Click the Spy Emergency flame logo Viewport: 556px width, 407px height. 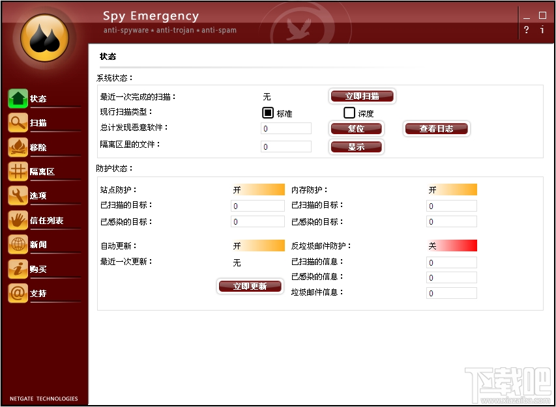coord(45,38)
